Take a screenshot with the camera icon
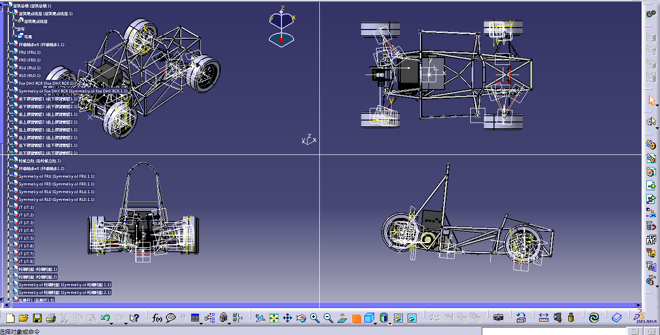This screenshot has height=335, width=660. 498,318
